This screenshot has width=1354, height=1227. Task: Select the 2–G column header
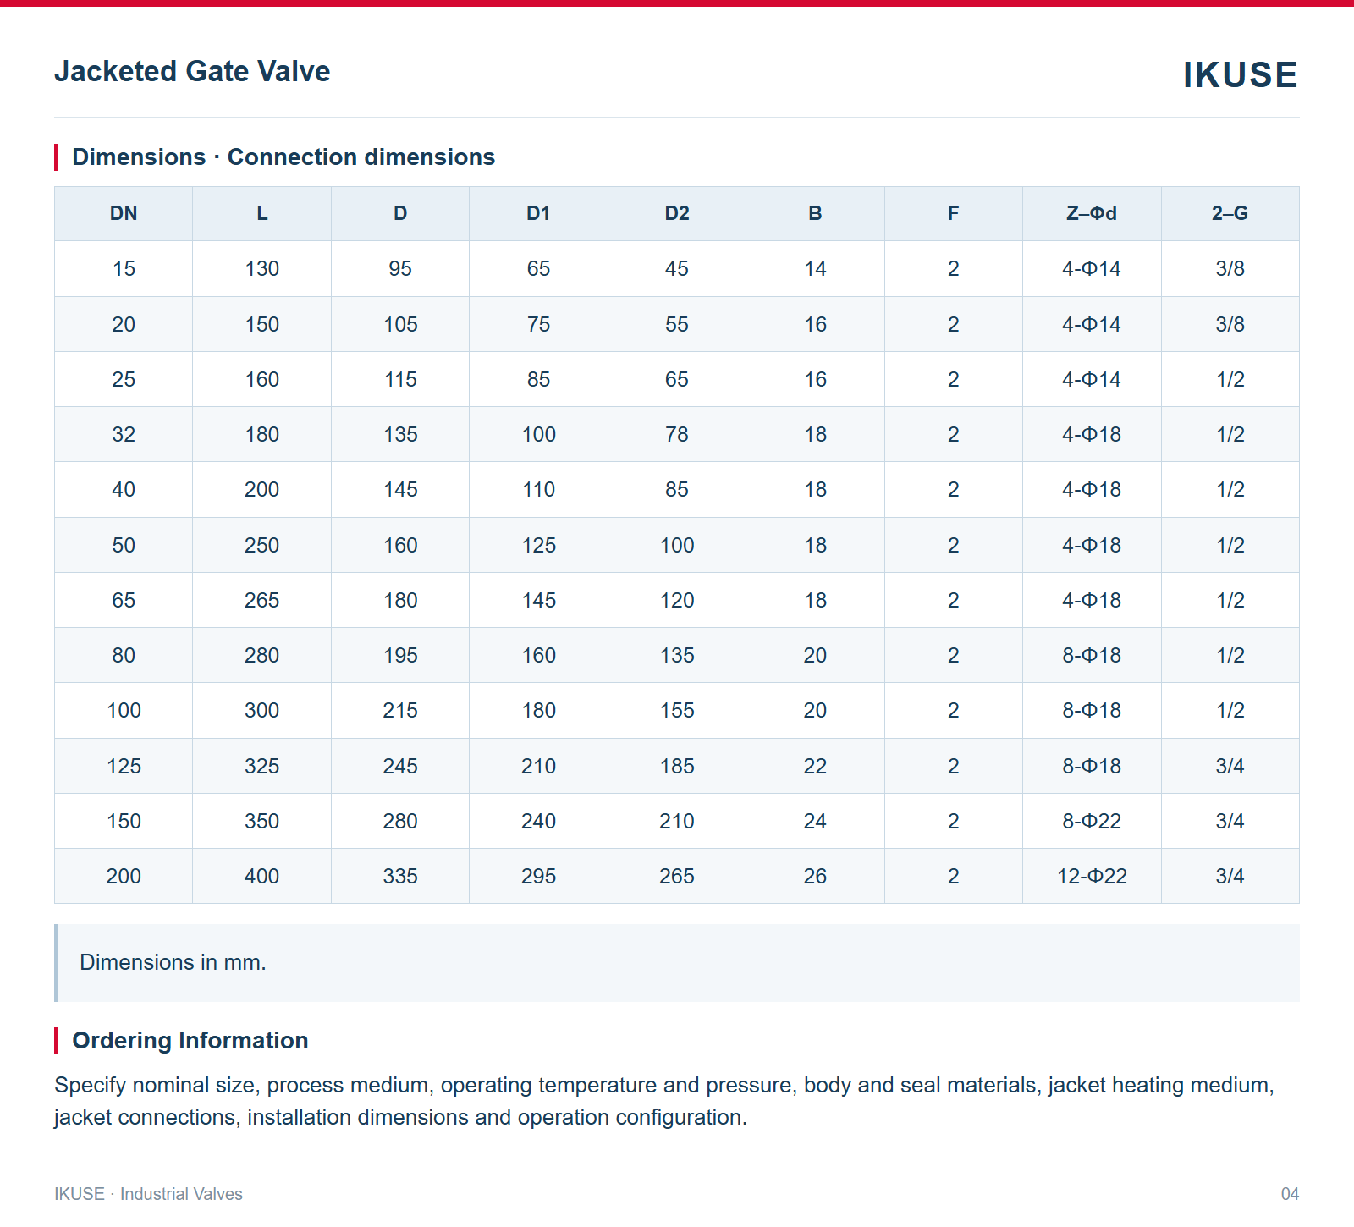[1230, 213]
